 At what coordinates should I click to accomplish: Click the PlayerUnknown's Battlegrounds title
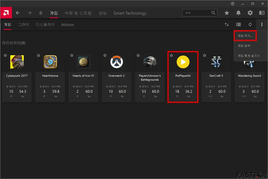[x=150, y=78]
